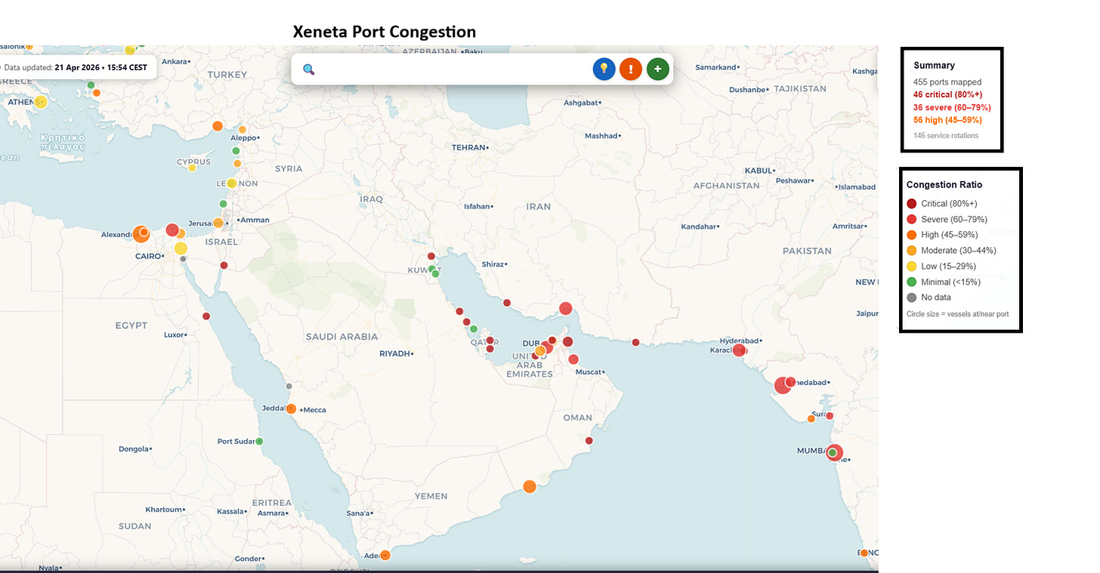This screenshot has width=1100, height=573.
Task: Select the red marker on Pakistan's Makran coast
Action: [635, 342]
